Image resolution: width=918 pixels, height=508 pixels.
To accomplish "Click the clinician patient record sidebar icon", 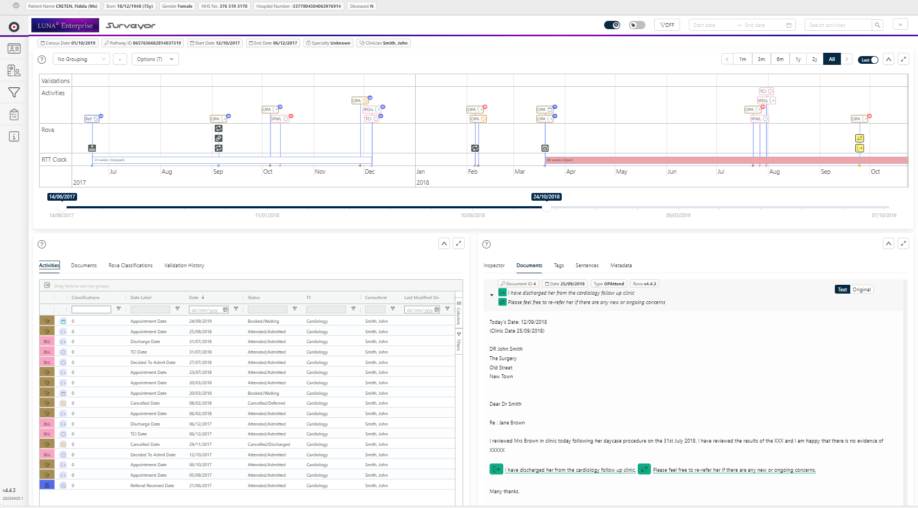I will coord(14,70).
